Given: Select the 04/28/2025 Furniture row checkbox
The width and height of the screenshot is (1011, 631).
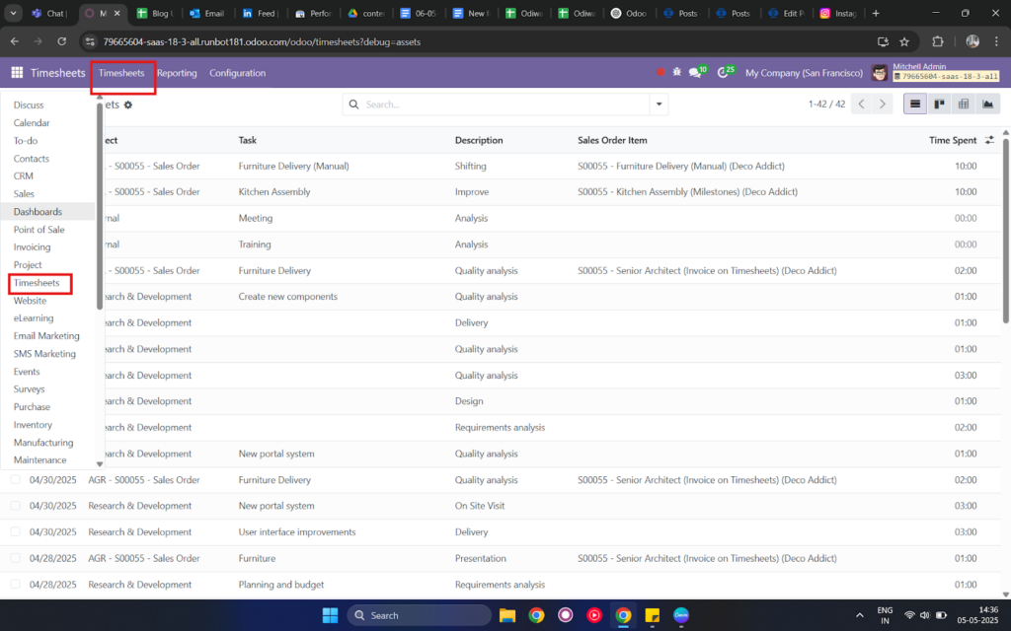Looking at the screenshot, I should (16, 558).
